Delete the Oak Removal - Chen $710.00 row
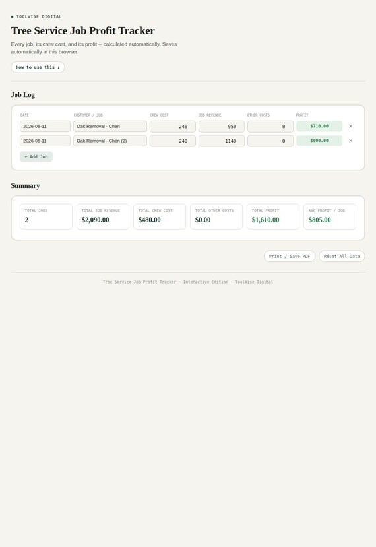 click(350, 126)
